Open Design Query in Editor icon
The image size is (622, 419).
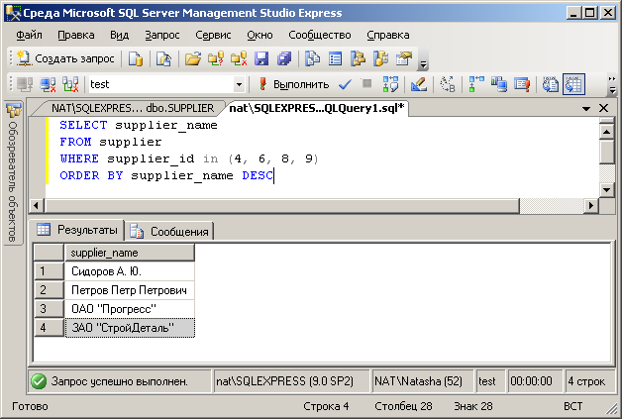(419, 84)
